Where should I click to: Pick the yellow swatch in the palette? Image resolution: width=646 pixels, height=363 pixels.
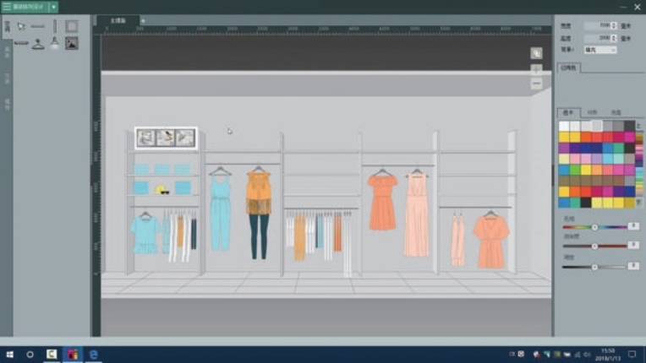[564, 137]
